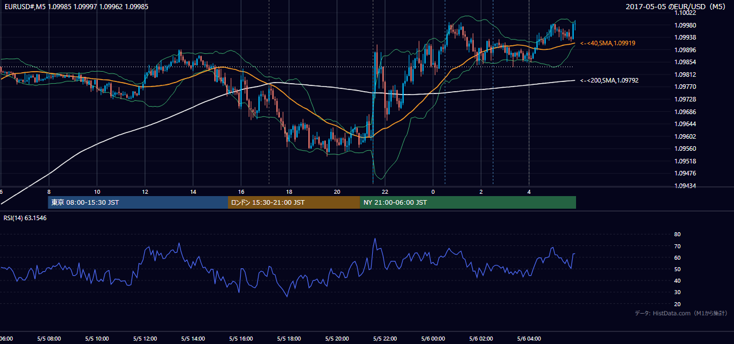734x344 pixels.
Task: Click the 東京 08:00-15:30 JST session bar
Action: pyautogui.click(x=138, y=202)
